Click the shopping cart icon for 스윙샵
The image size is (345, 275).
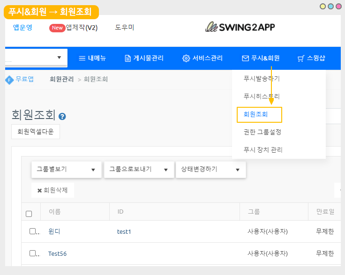tap(301, 59)
